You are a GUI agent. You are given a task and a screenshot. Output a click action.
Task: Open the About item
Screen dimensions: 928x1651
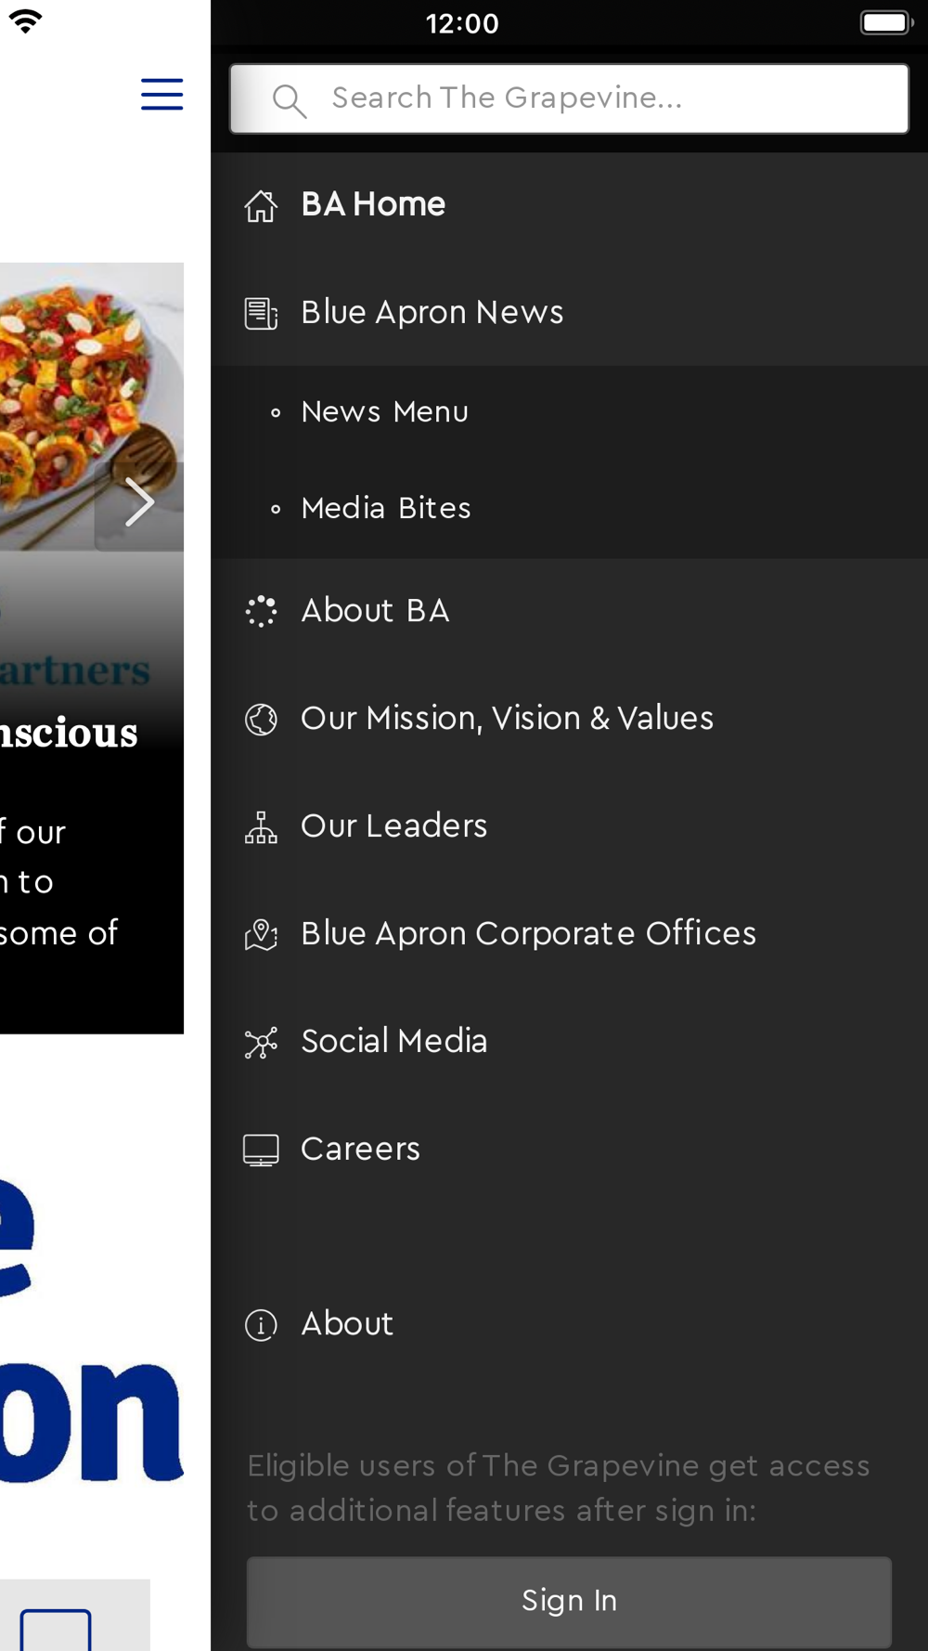click(x=569, y=1324)
